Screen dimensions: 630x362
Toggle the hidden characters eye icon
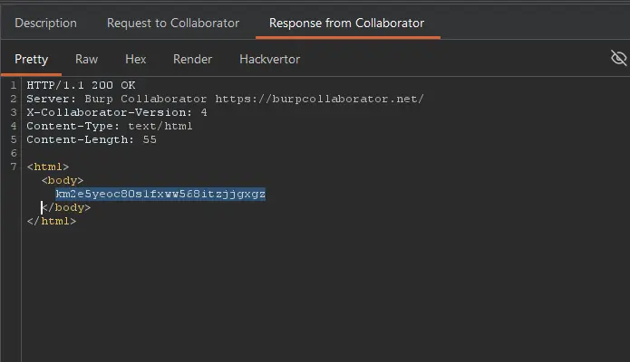click(x=619, y=59)
